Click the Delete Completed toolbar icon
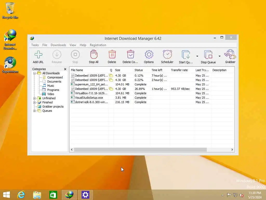This screenshot has width=266, height=200. coord(130,54)
